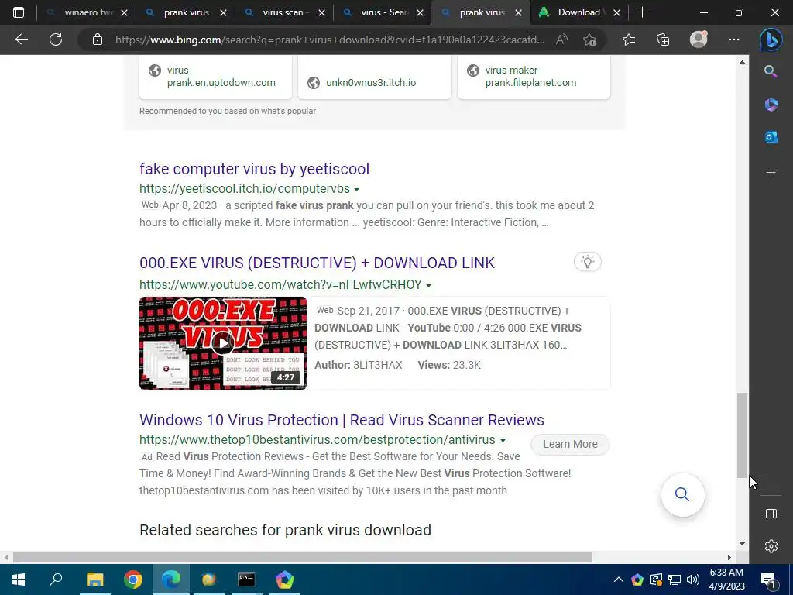
Task: Click the scroll down arrow of vertical scrollbar
Action: pos(742,544)
